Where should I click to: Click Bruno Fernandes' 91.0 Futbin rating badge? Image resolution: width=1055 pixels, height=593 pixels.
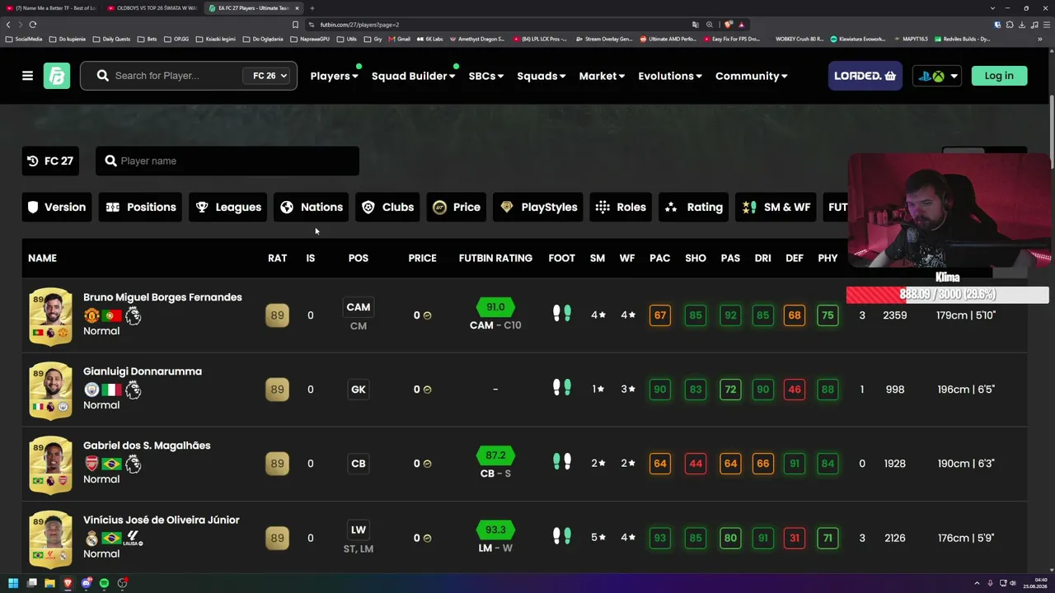coord(495,306)
